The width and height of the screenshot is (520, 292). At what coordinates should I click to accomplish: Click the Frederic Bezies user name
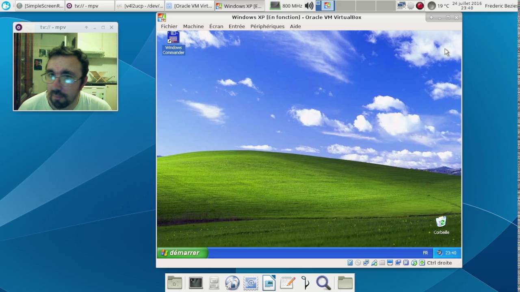click(x=502, y=6)
